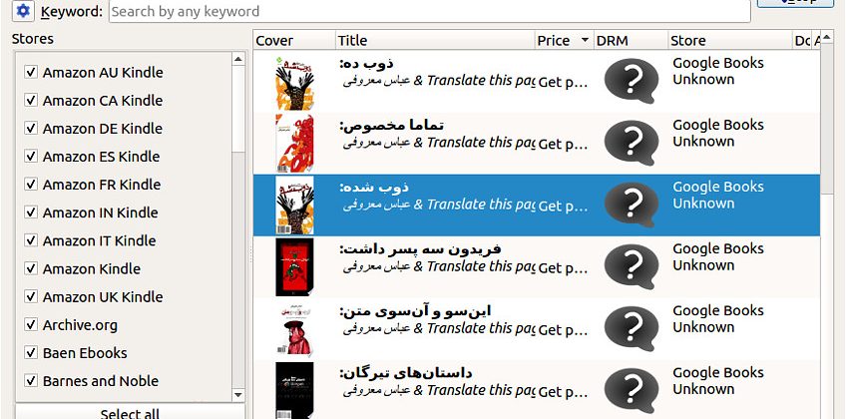Click the stores list scroll up arrow
846x419 pixels.
(x=237, y=59)
